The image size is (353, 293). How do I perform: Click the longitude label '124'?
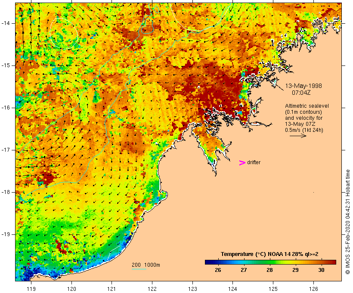[233, 289]
